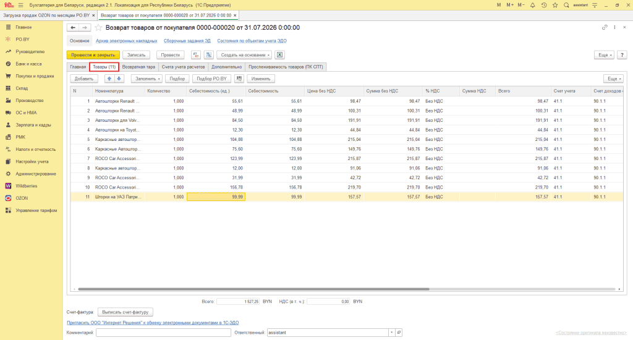Open notifications bell in the title bar
Screen dimensions: 633x340
532,5
